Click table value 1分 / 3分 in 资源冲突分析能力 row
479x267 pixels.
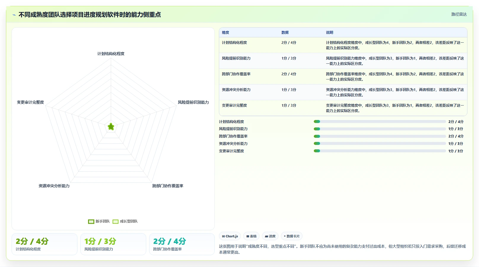[289, 90]
